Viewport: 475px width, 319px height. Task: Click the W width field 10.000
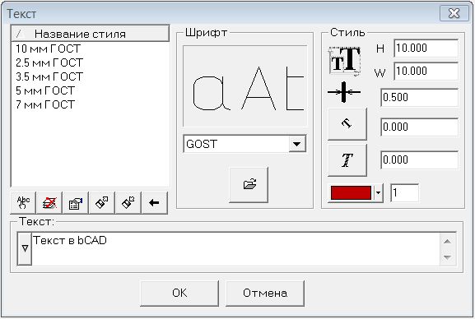(426, 72)
